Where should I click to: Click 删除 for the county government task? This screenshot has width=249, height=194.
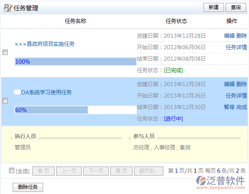tap(242, 36)
